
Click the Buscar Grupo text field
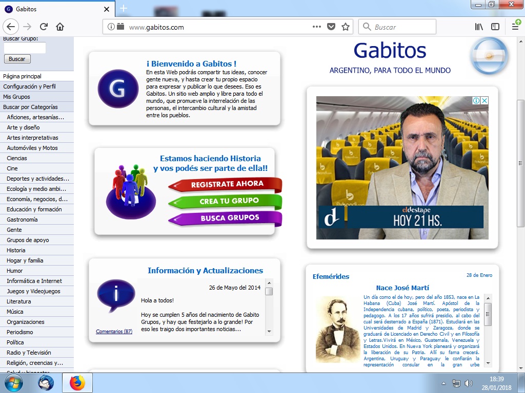[x=25, y=48]
